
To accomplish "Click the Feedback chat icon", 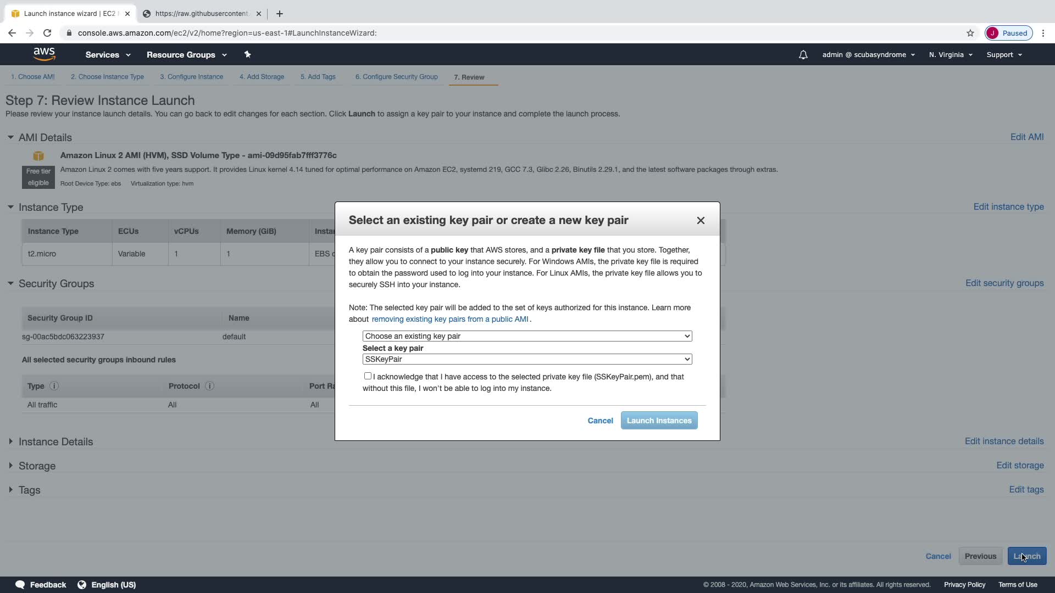I will coord(20,585).
